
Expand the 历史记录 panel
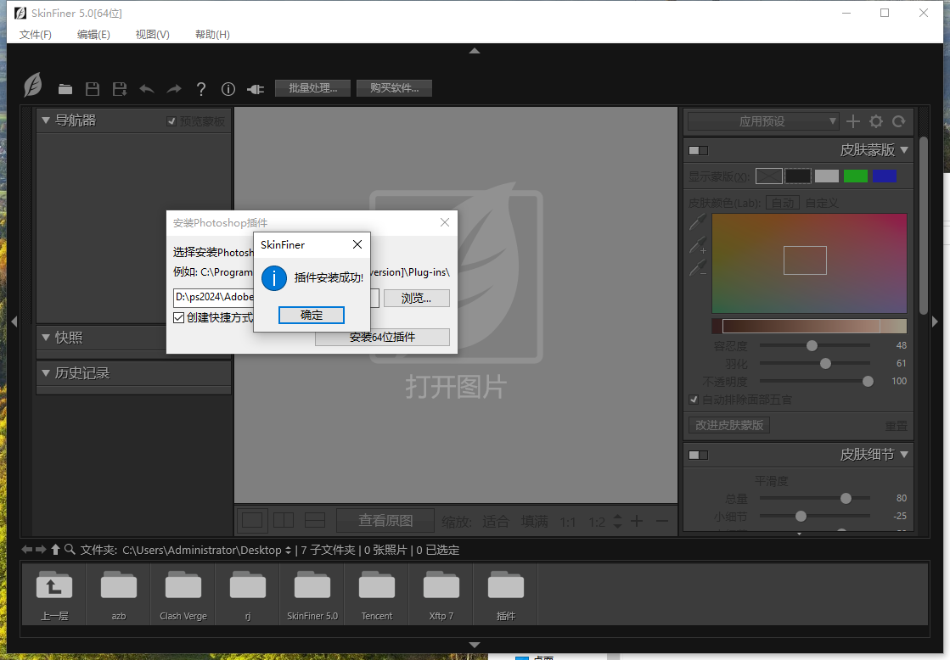click(x=46, y=373)
